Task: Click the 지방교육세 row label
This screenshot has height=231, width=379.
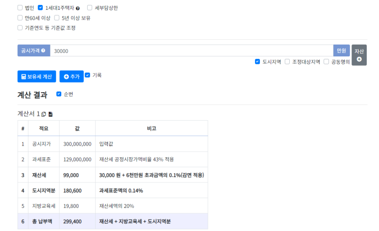Action: (44, 206)
